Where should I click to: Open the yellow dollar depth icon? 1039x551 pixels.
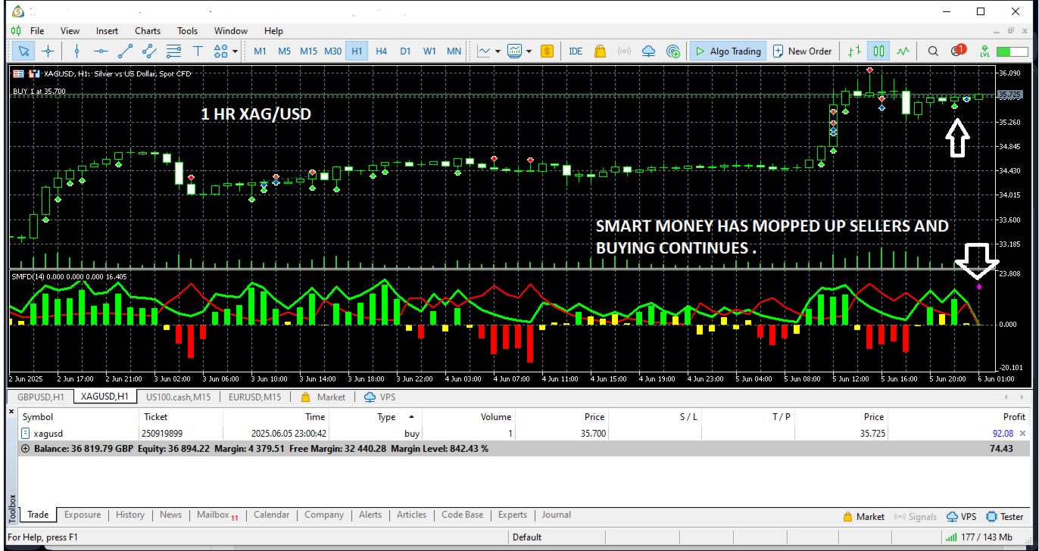coord(547,51)
